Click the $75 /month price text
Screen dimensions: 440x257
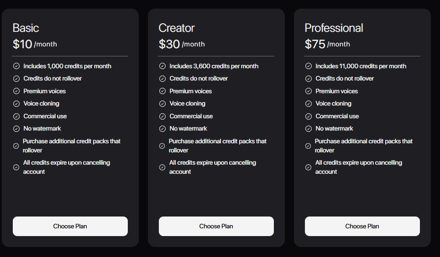click(327, 44)
